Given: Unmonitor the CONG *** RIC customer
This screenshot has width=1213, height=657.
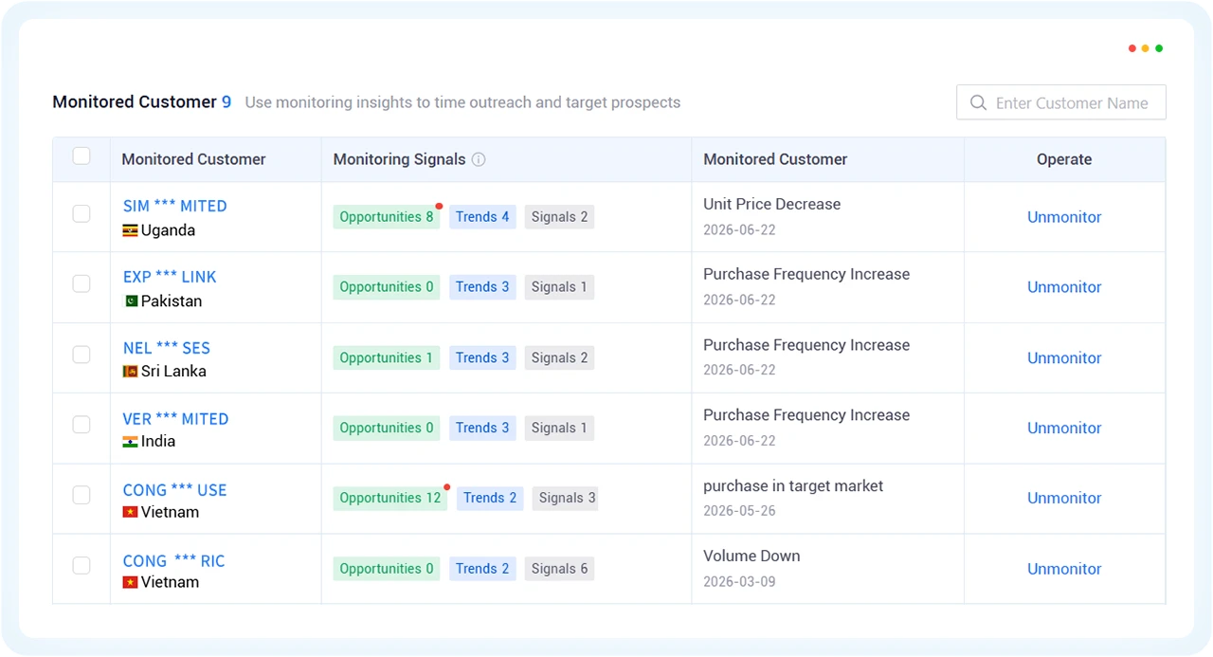Looking at the screenshot, I should pos(1064,569).
